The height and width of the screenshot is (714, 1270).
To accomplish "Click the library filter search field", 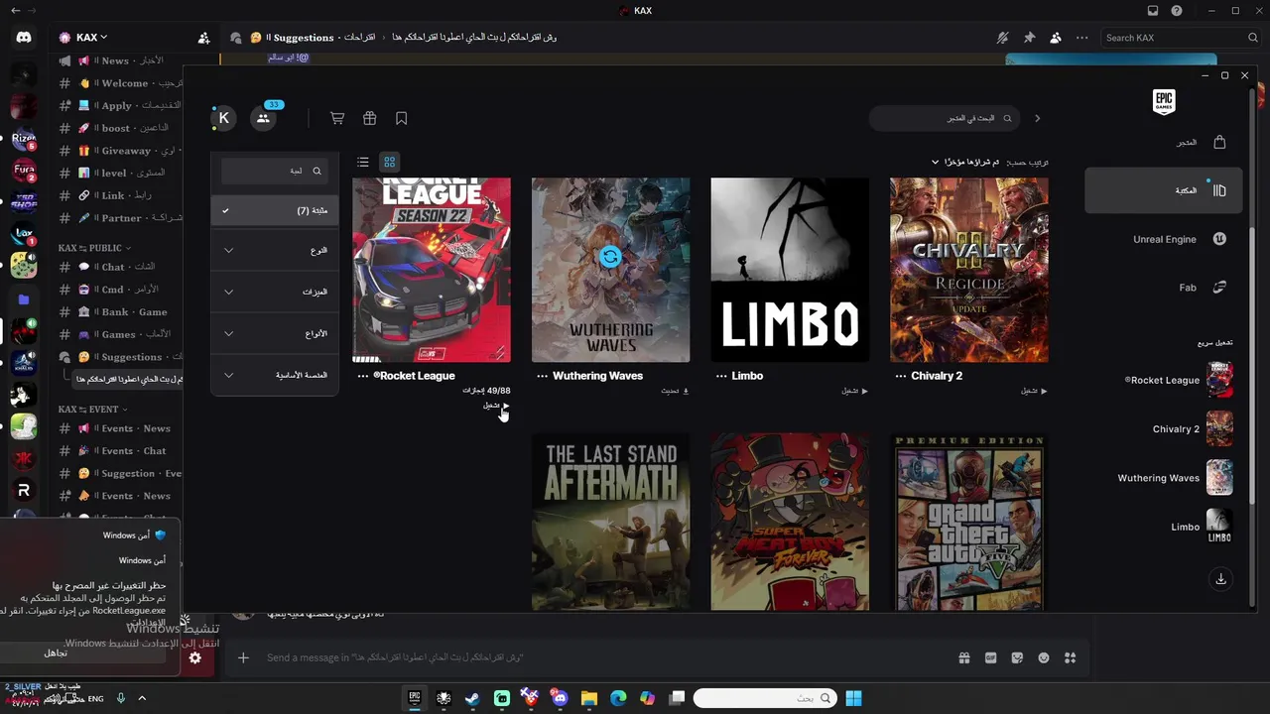I will coord(275,171).
